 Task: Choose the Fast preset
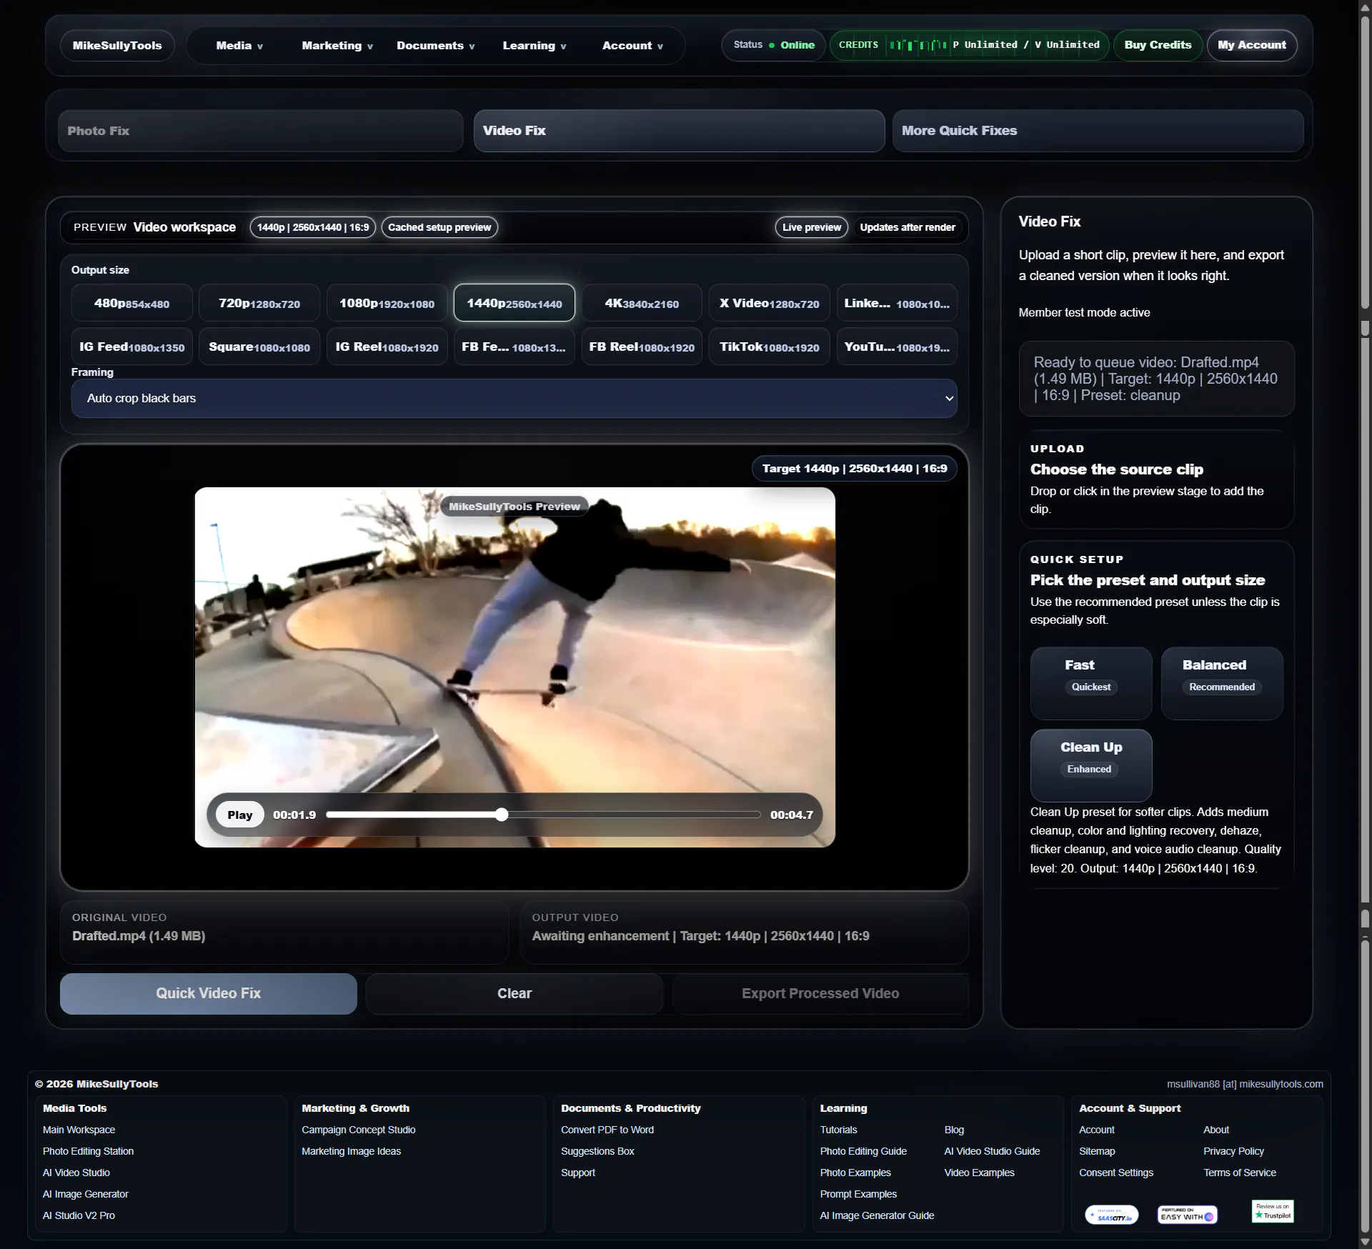coord(1091,683)
